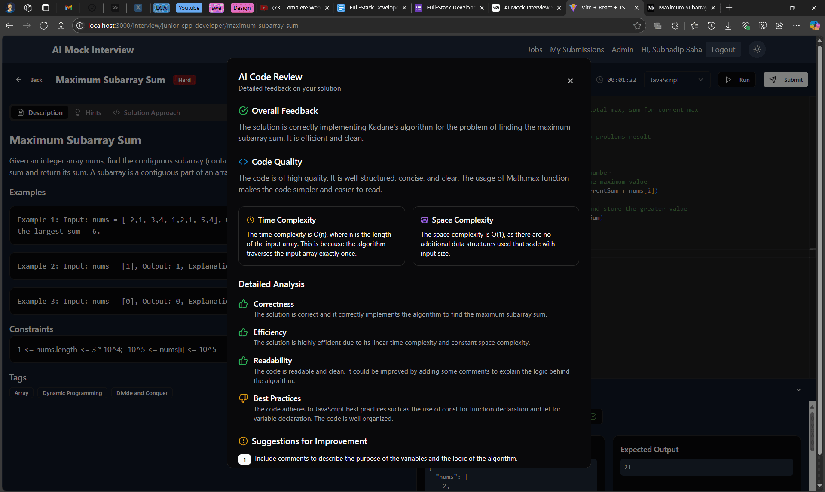The height and width of the screenshot is (492, 825).
Task: Click the Back arrow button
Action: tap(29, 80)
